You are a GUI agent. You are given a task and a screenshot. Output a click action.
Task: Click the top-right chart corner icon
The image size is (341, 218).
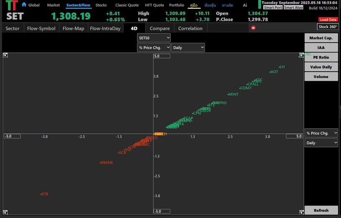click(x=301, y=55)
